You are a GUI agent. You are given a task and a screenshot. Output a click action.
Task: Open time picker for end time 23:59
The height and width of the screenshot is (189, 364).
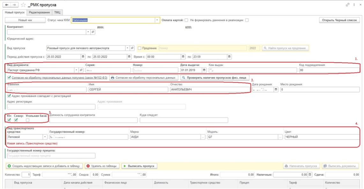pyautogui.click(x=229, y=57)
